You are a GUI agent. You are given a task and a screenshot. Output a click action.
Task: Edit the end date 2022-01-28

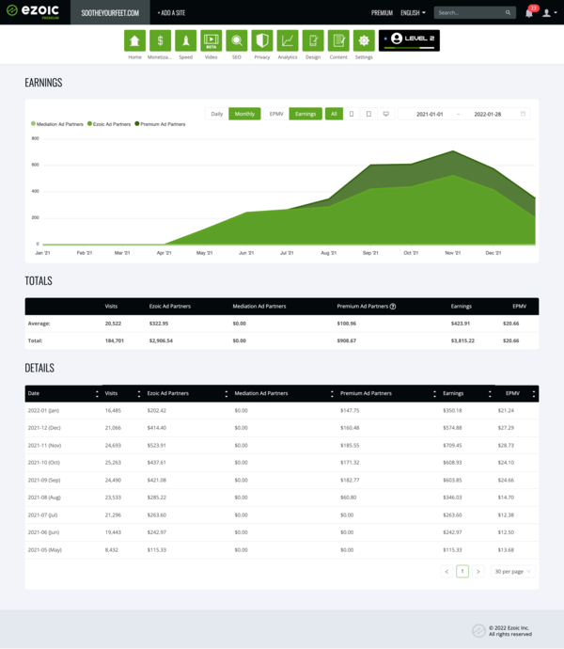coord(488,114)
